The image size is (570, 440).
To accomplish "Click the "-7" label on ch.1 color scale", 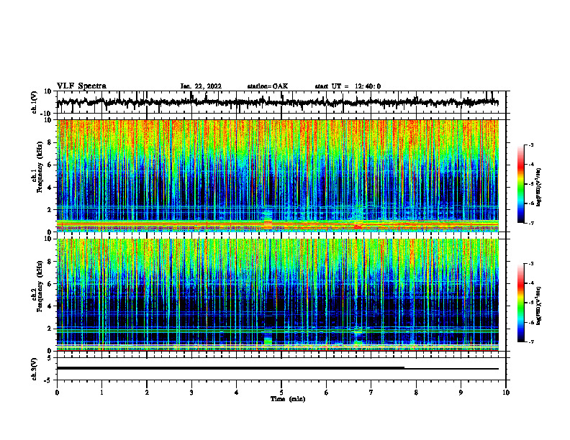I will point(531,223).
